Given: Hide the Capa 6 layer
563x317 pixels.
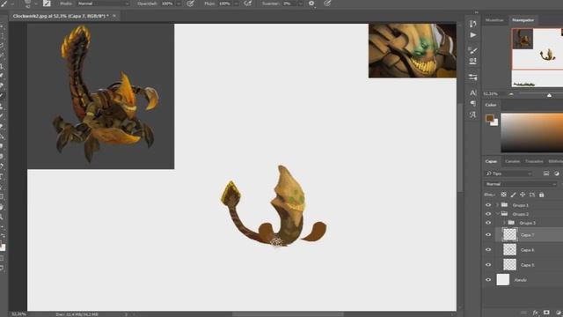Looking at the screenshot, I should point(488,250).
